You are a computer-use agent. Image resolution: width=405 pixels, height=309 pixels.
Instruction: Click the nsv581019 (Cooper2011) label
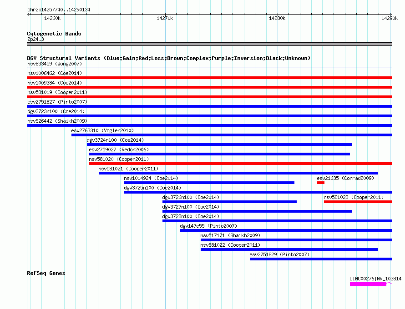tap(57, 92)
